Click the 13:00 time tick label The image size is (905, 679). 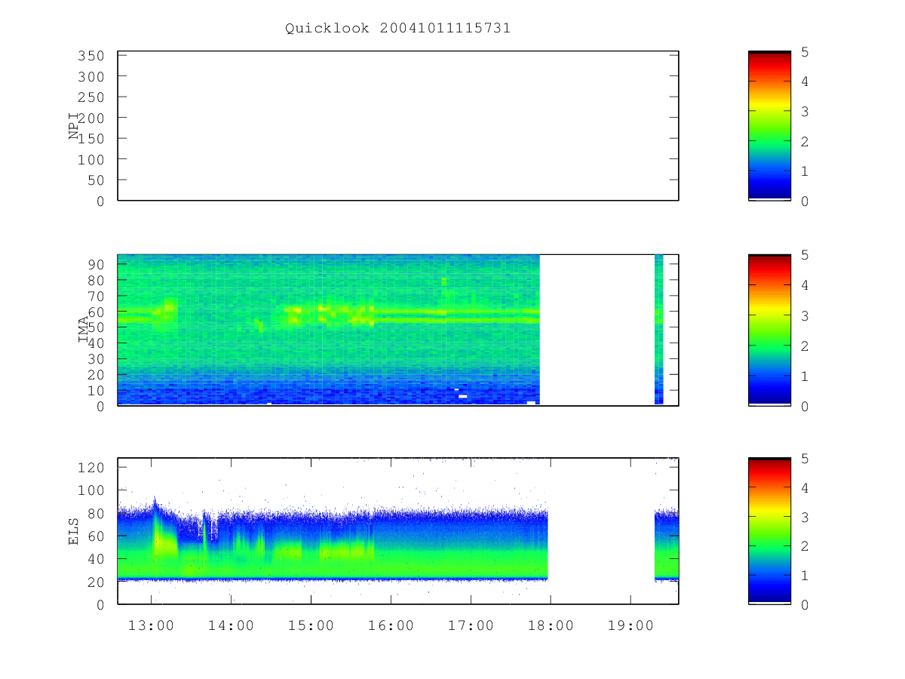(x=152, y=625)
